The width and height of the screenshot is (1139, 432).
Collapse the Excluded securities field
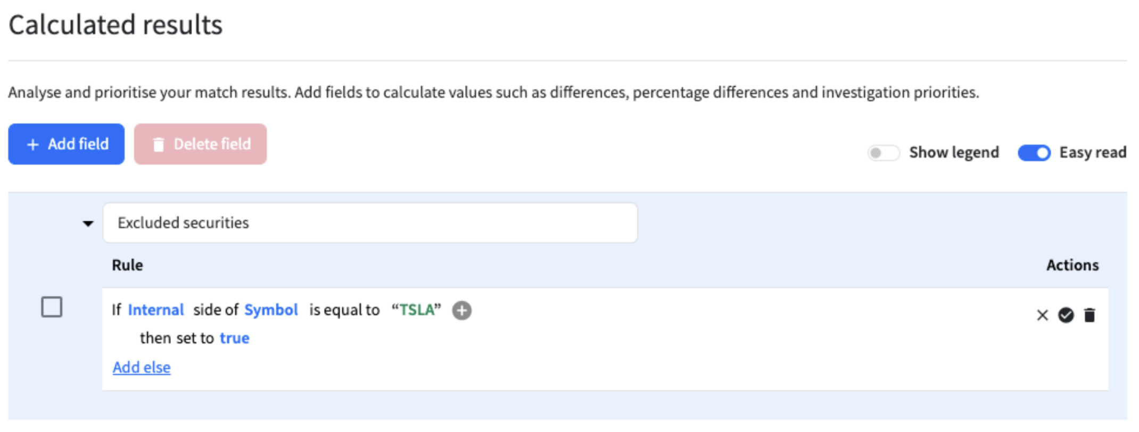pyautogui.click(x=88, y=223)
